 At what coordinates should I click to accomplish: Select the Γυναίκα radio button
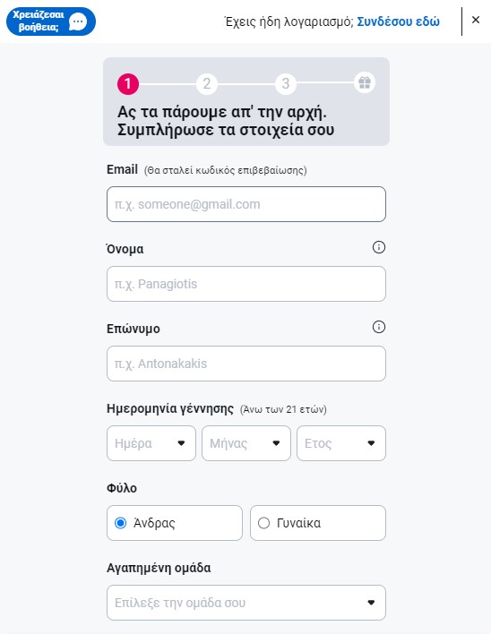click(x=263, y=523)
